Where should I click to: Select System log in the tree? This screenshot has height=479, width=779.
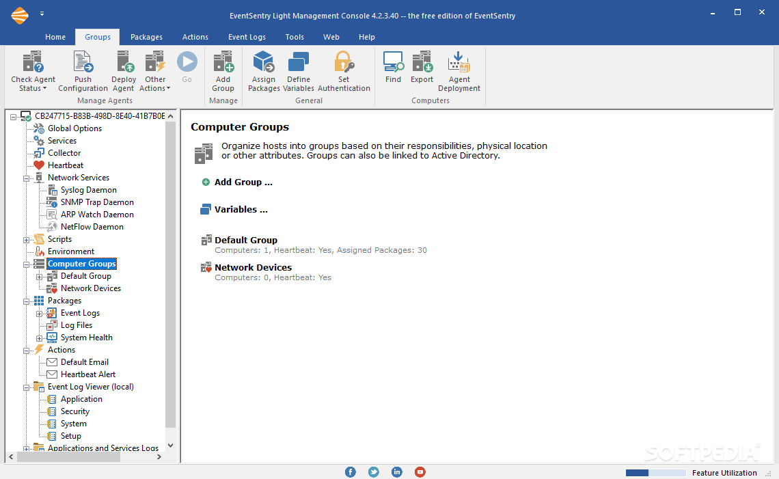point(74,424)
